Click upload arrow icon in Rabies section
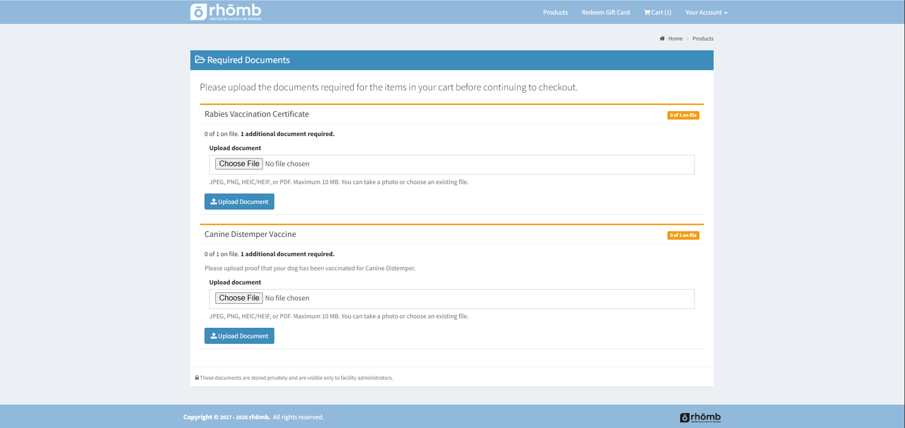905x428 pixels. (x=214, y=202)
